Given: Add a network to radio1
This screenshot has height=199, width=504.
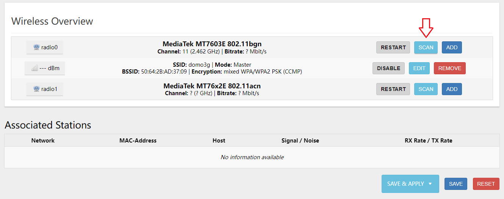Looking at the screenshot, I should (452, 89).
